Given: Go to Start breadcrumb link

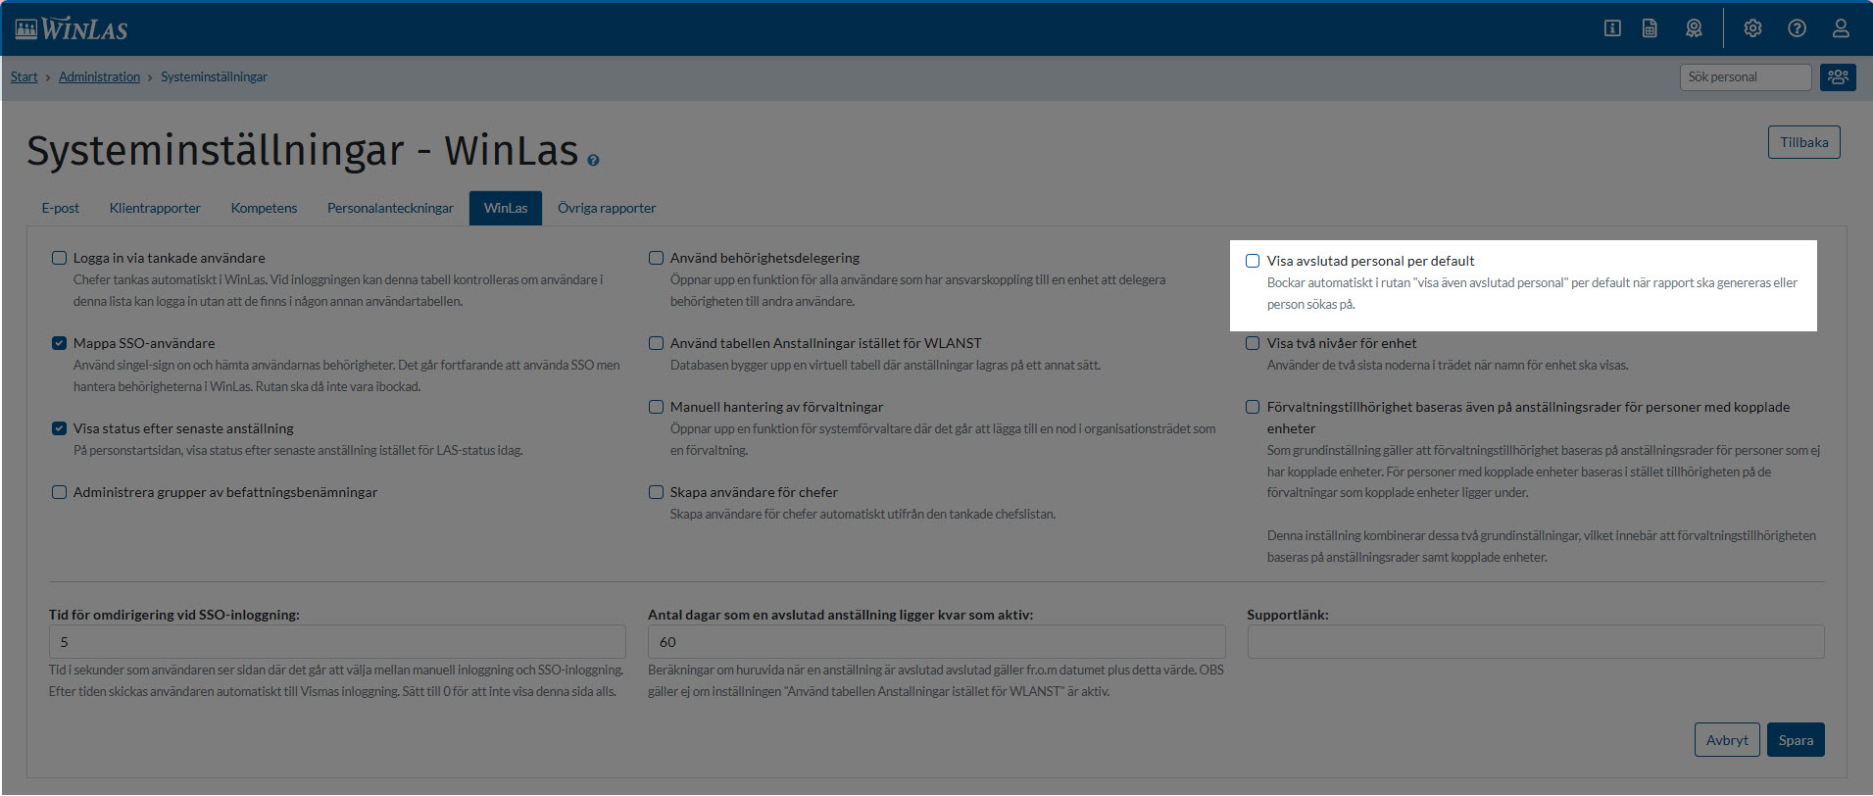Looking at the screenshot, I should point(25,76).
